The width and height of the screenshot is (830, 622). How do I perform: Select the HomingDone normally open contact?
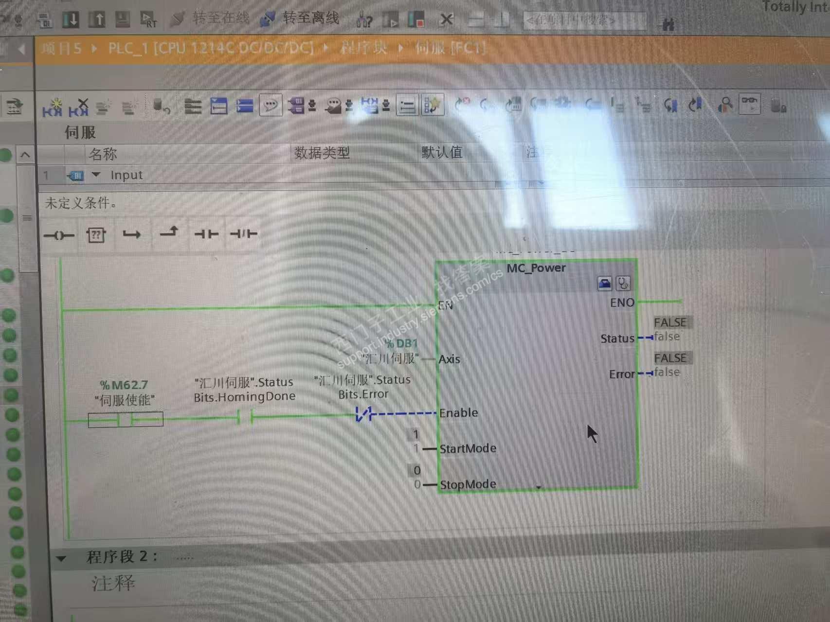pos(245,417)
